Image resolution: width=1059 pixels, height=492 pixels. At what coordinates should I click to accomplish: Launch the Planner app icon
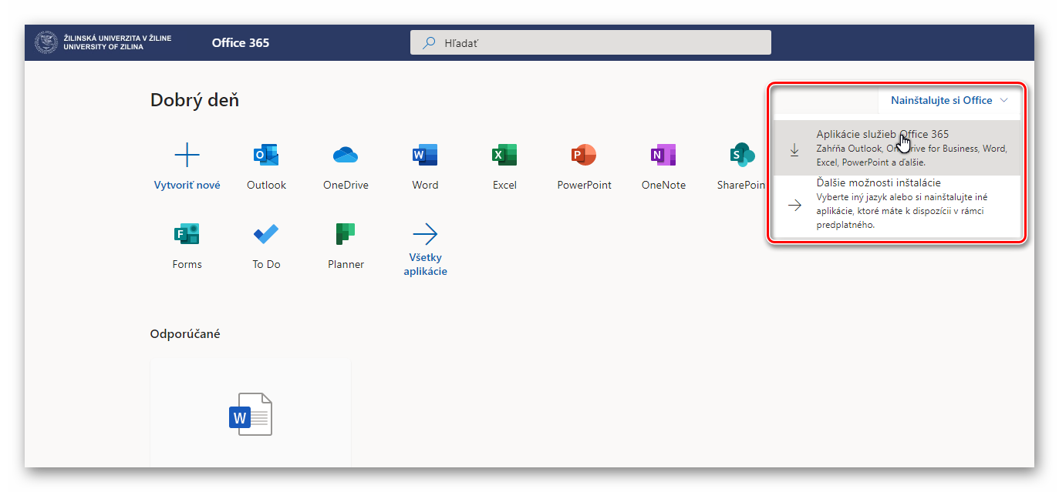pos(346,234)
